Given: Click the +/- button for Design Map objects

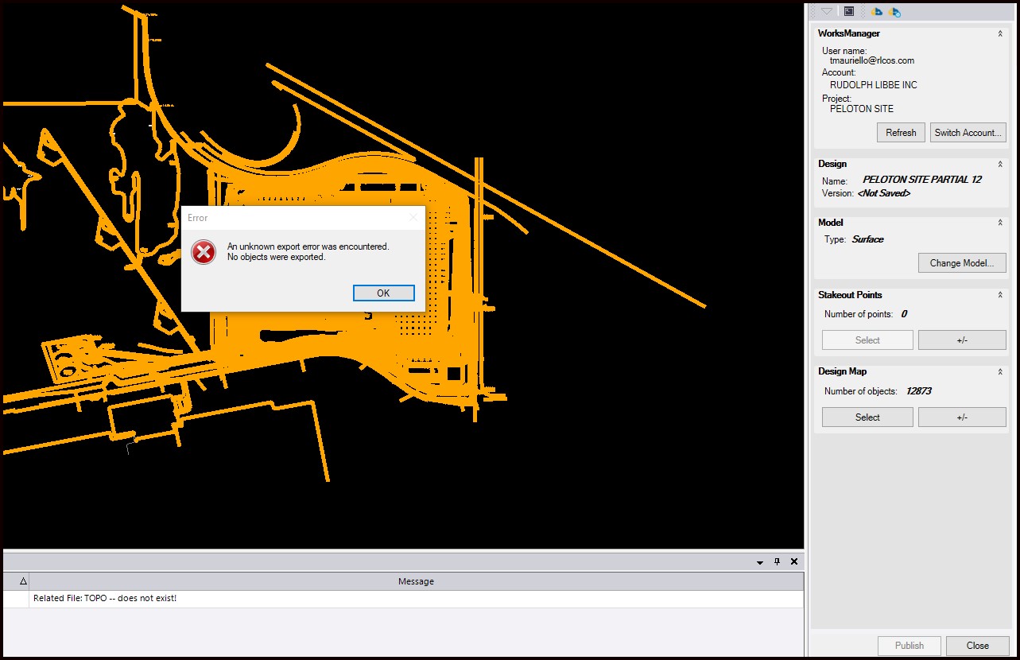Looking at the screenshot, I should [962, 417].
